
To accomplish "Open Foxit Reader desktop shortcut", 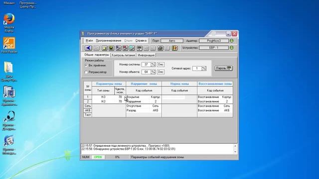I will point(9,45).
